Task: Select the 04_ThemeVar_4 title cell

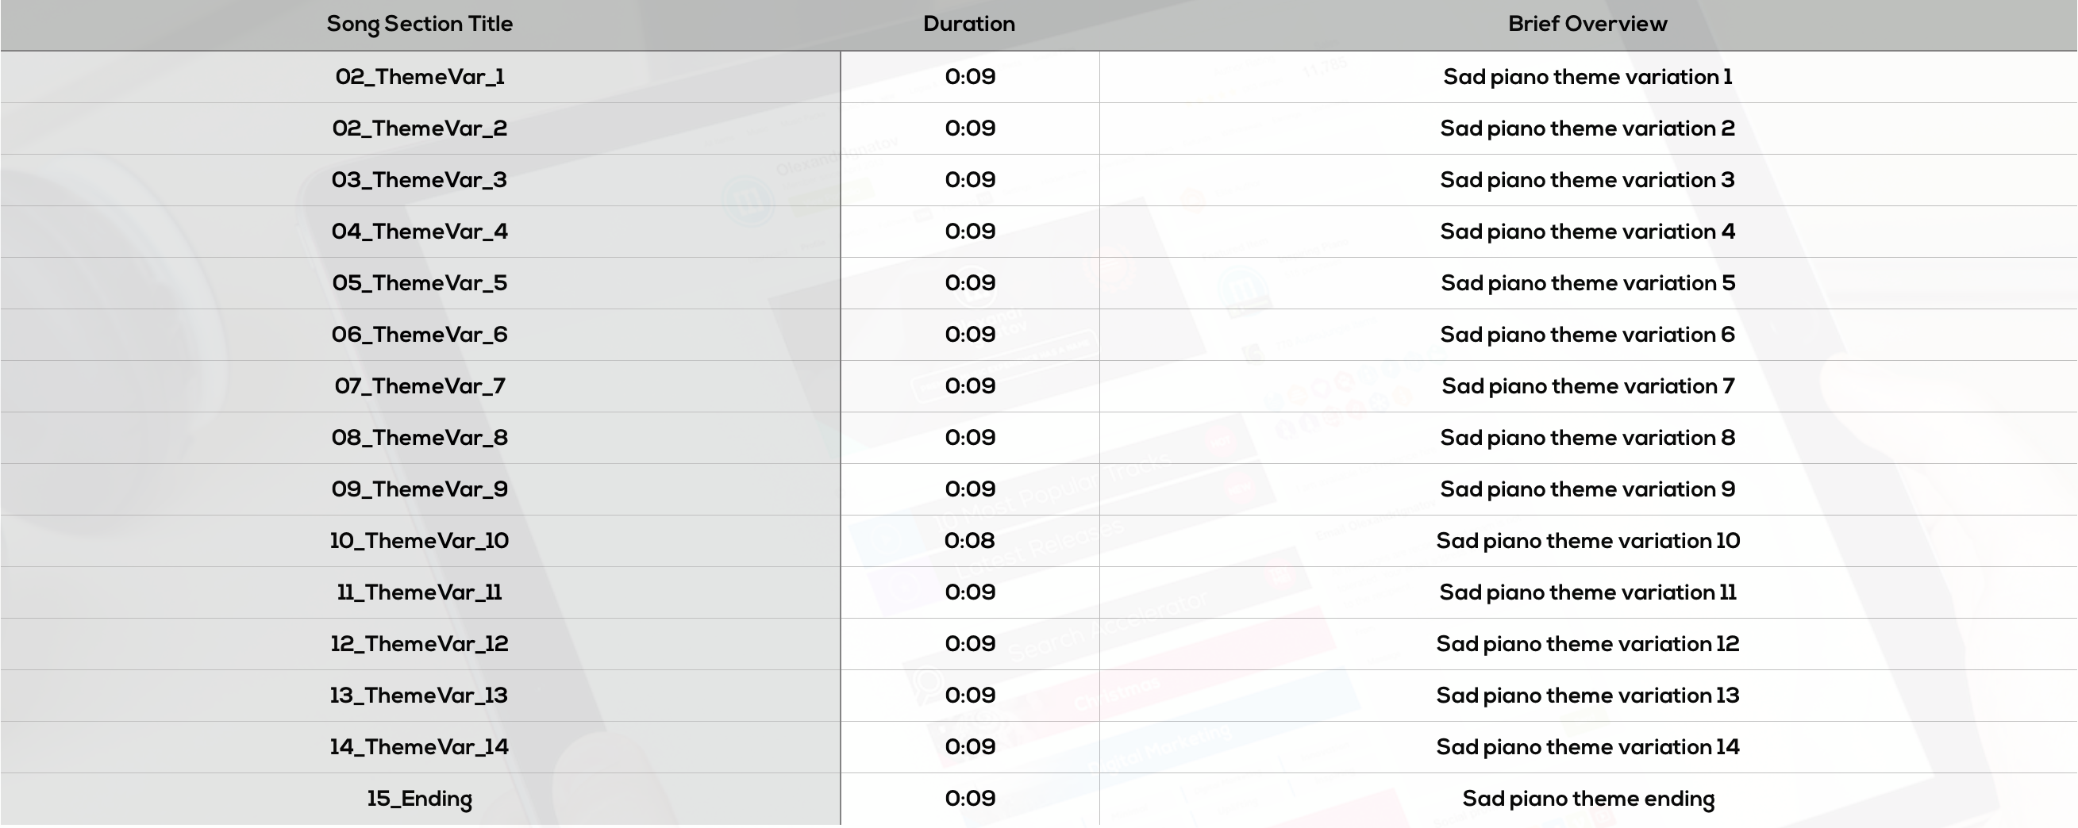Action: pos(419,232)
